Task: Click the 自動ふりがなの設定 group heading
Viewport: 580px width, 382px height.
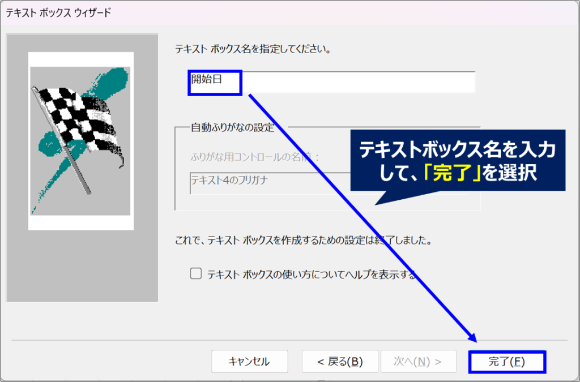Action: tap(232, 128)
